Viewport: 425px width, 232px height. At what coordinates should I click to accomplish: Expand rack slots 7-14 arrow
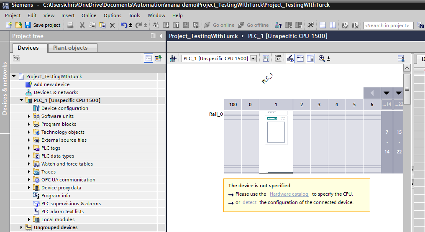pyautogui.click(x=387, y=93)
